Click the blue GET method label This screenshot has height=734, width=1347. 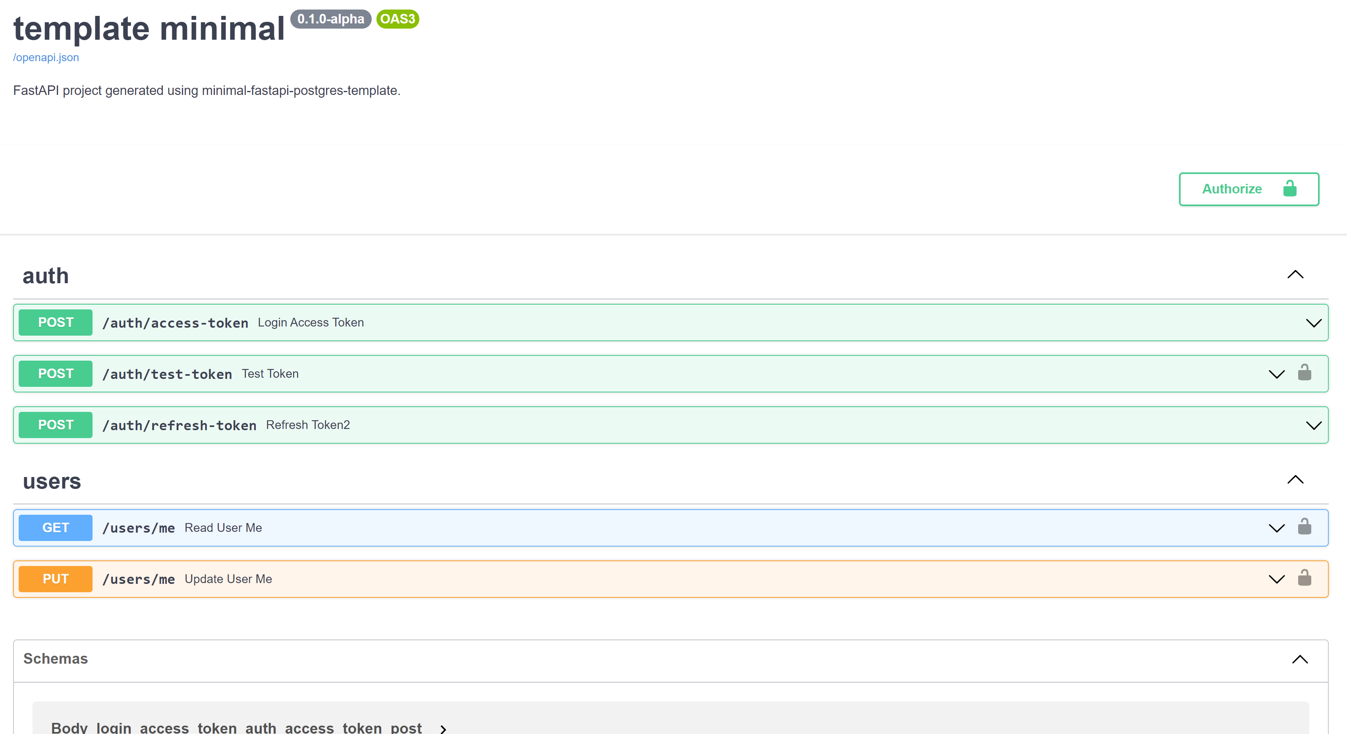pyautogui.click(x=56, y=527)
